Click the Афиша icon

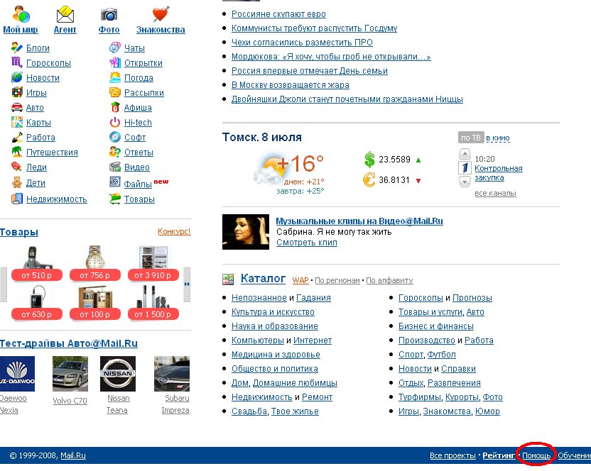click(115, 107)
